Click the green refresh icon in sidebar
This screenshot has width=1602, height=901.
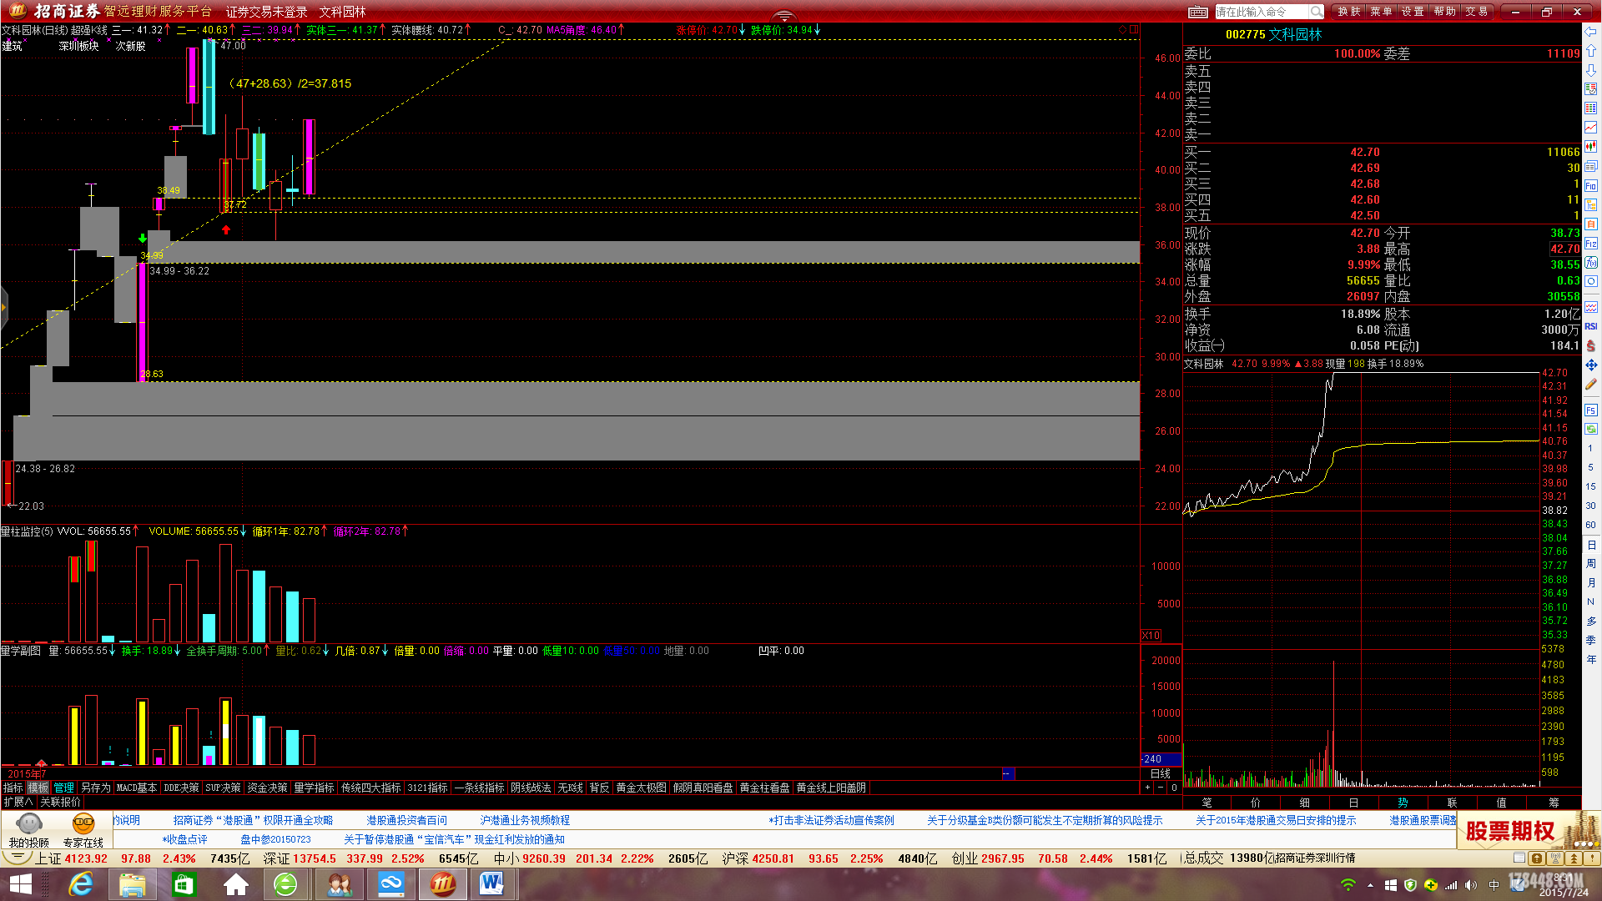[1591, 429]
